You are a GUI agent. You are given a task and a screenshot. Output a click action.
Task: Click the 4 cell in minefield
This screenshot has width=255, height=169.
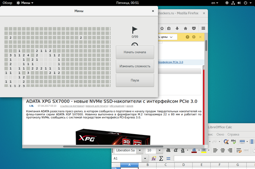(28, 55)
